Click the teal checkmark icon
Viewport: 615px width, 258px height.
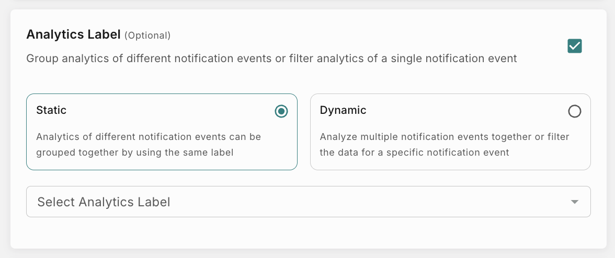click(575, 46)
